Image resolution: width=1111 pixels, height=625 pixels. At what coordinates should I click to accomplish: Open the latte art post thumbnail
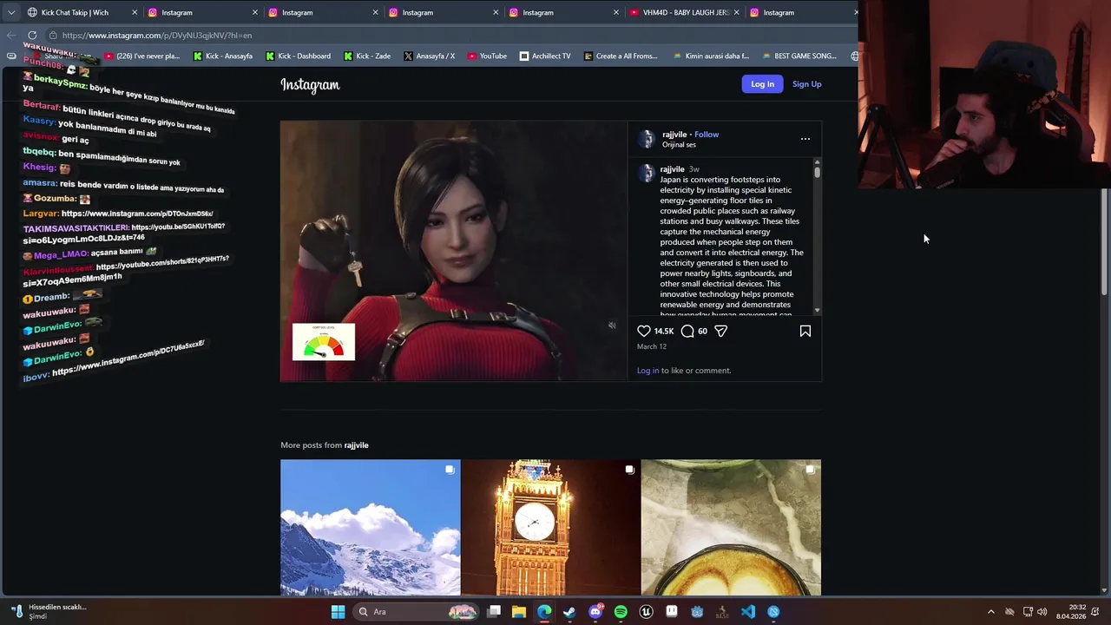731,528
